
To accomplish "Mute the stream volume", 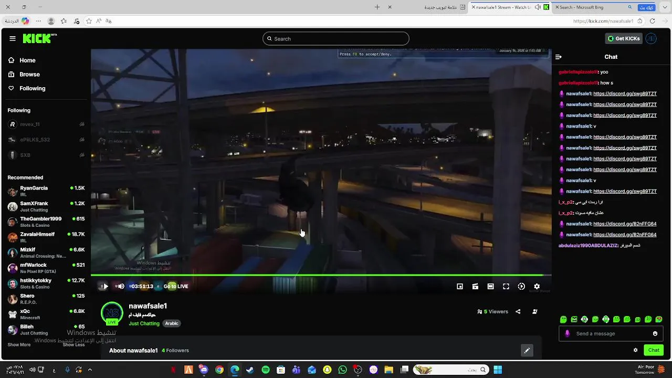I will (x=121, y=286).
